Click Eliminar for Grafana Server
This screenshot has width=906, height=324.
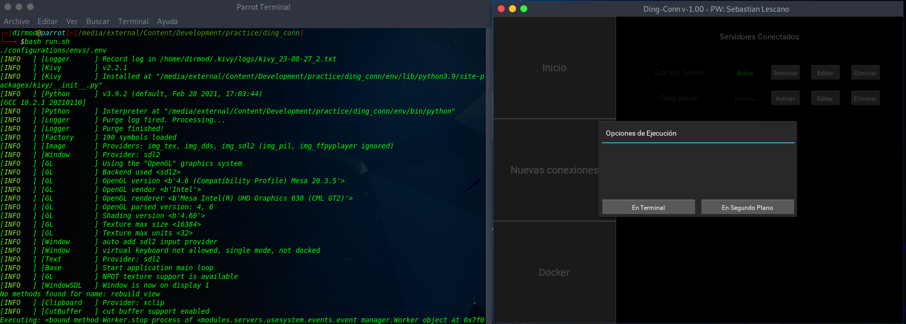tap(865, 73)
